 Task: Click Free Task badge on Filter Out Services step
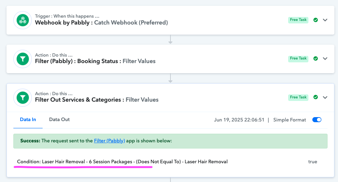pyautogui.click(x=298, y=97)
